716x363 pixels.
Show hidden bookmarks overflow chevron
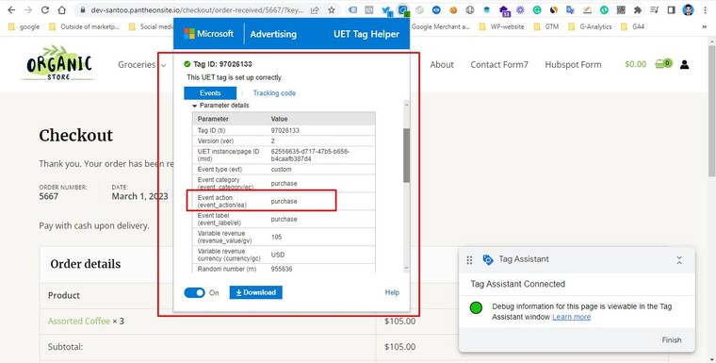point(704,27)
